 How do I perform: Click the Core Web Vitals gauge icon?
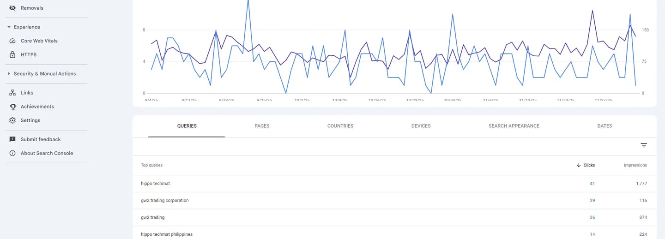tap(12, 41)
